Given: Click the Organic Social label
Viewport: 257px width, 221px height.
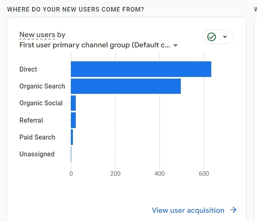Looking at the screenshot, I should pyautogui.click(x=41, y=103).
